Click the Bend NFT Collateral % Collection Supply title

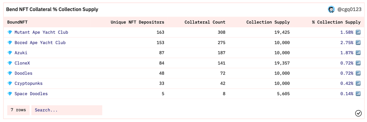(52, 9)
